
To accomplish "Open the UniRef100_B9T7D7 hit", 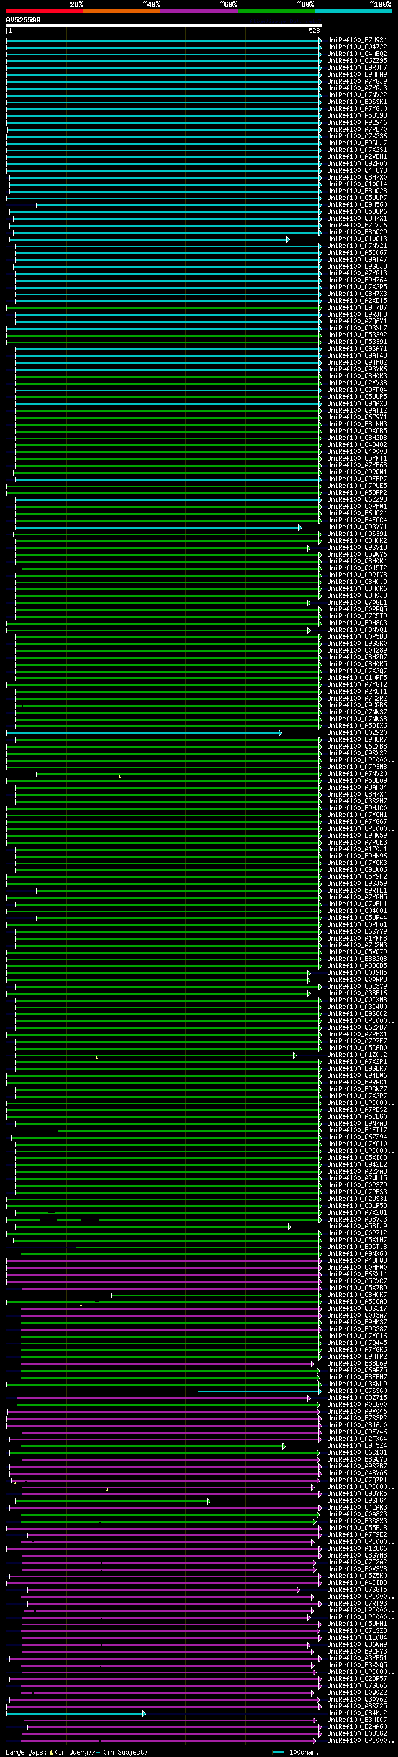I will [x=357, y=308].
